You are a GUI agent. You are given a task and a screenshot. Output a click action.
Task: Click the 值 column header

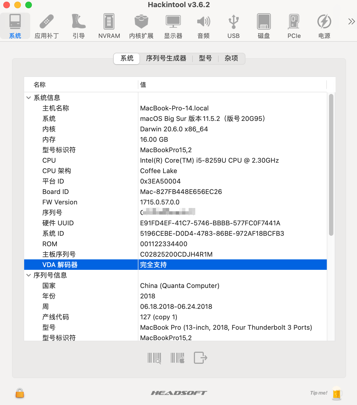[x=232, y=85]
